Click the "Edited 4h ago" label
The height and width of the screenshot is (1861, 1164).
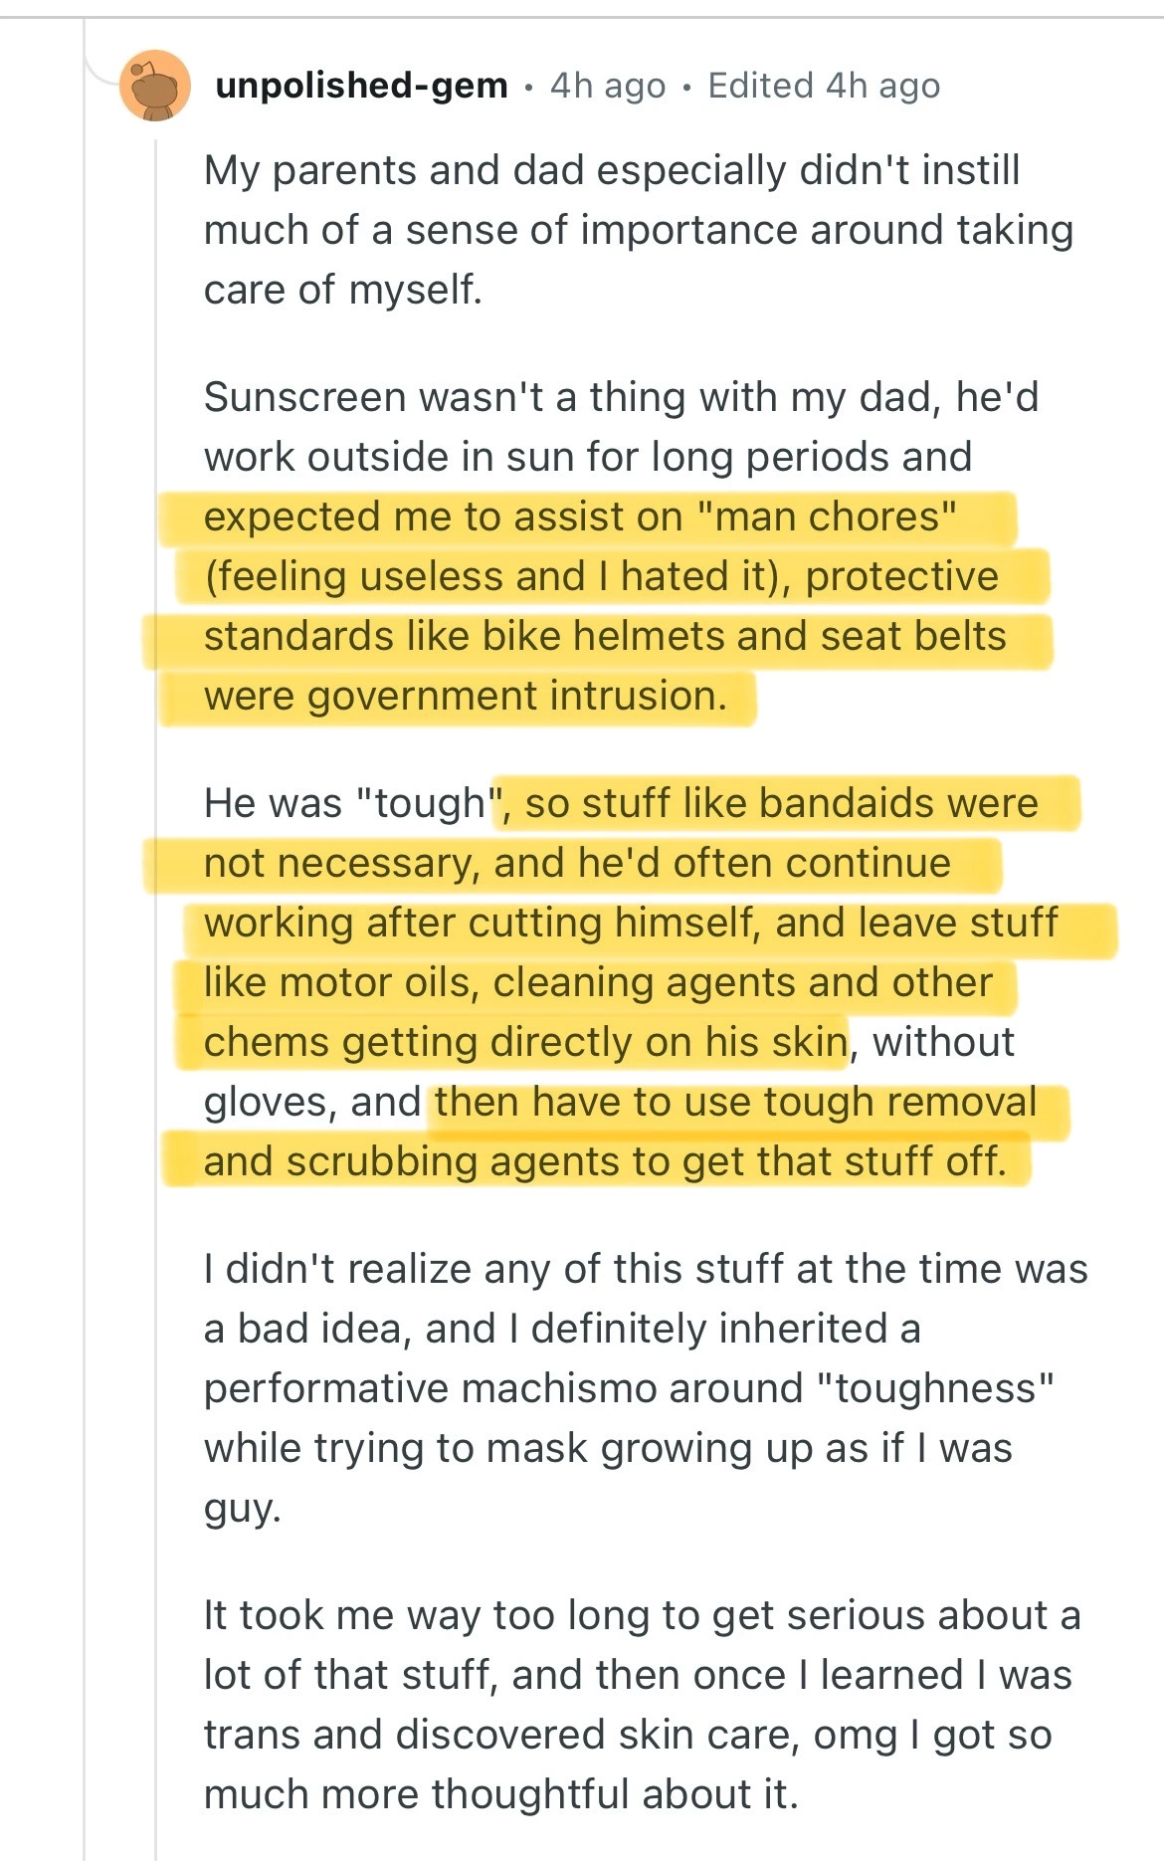824,86
